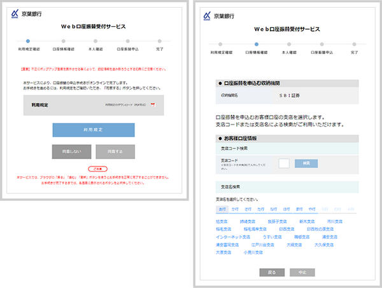Click the 支店コード検索 section header

[287, 148]
